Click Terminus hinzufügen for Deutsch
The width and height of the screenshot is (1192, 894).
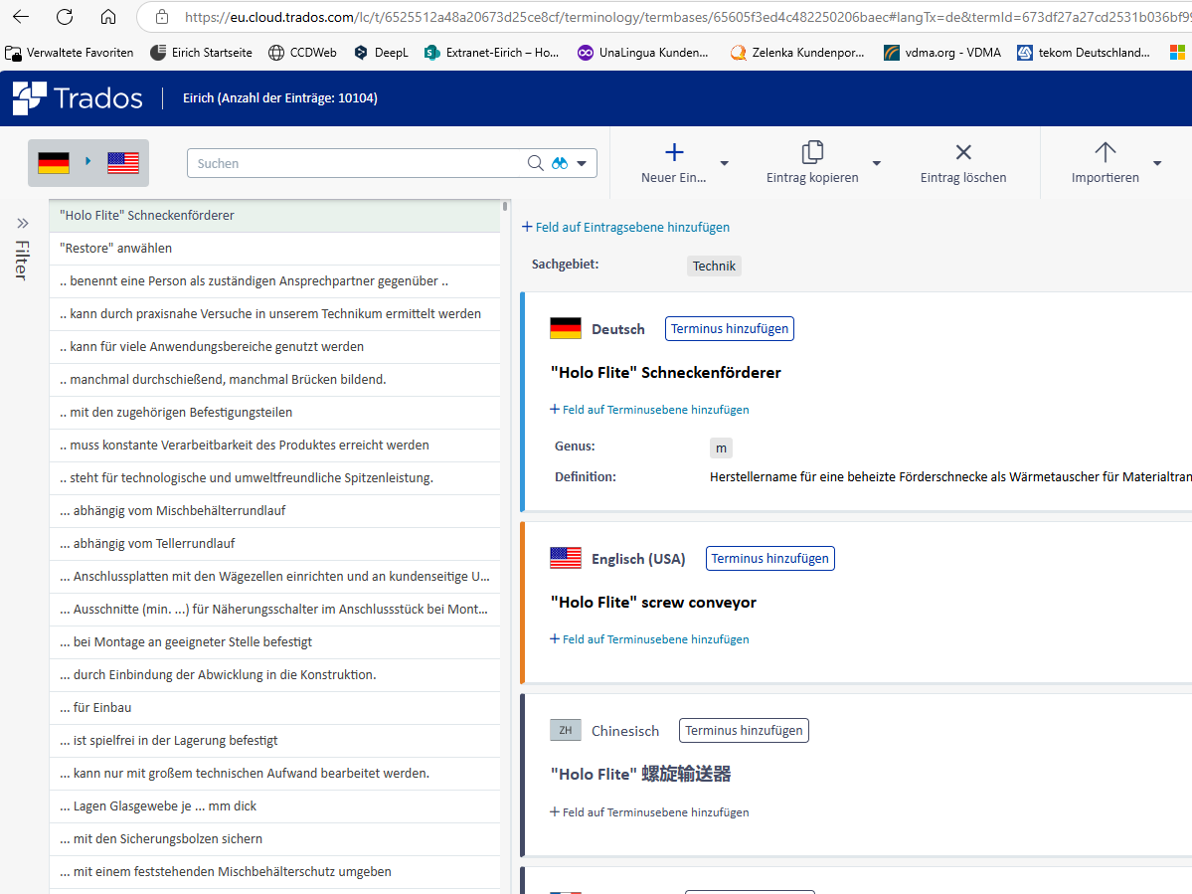[729, 329]
